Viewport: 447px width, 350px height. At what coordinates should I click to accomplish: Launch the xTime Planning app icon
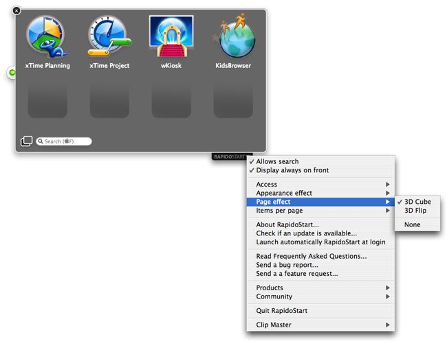[x=47, y=36]
